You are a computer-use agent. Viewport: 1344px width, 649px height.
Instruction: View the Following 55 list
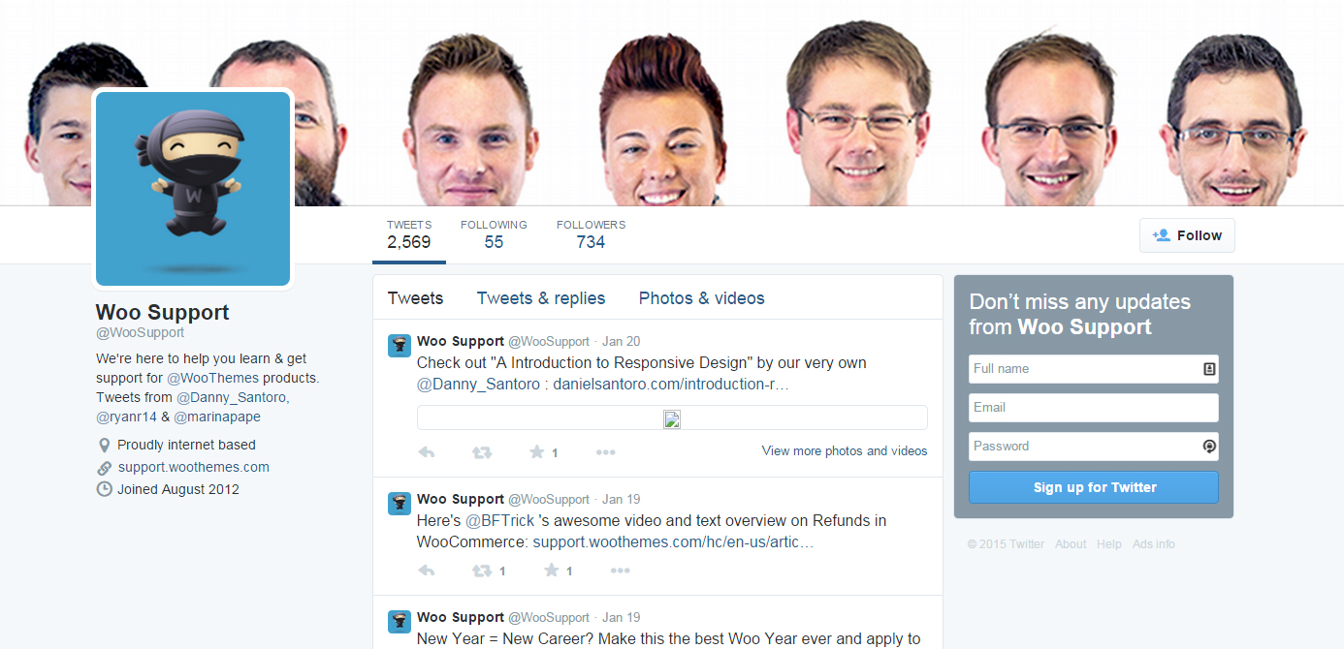[494, 234]
